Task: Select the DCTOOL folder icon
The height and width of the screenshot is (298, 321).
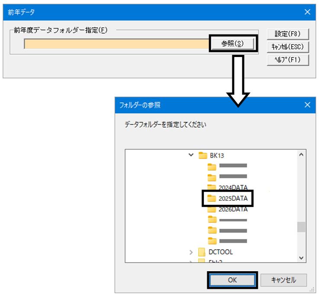Action: pyautogui.click(x=202, y=252)
